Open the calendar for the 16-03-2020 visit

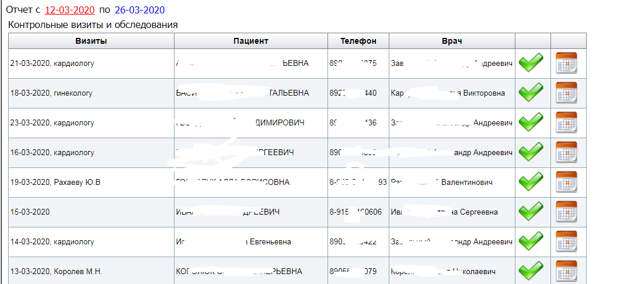[x=566, y=152]
